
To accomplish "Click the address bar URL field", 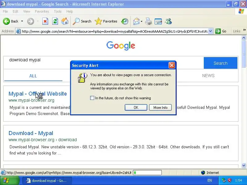I will point(115,31).
